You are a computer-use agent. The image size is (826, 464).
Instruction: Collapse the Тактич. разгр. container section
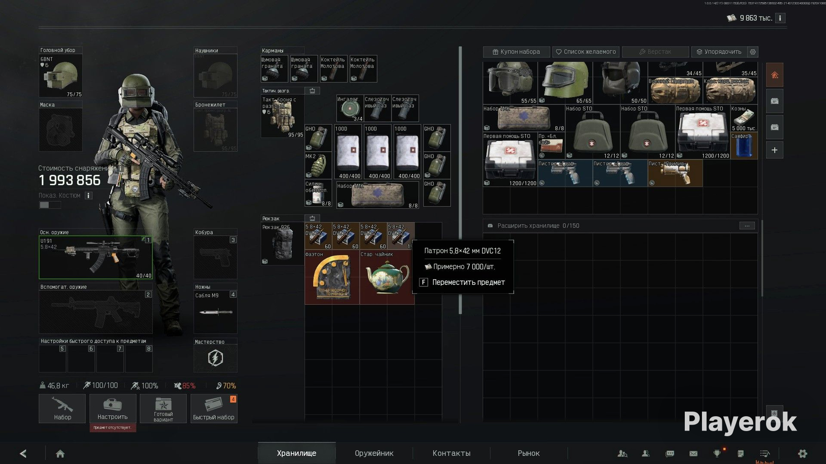312,91
